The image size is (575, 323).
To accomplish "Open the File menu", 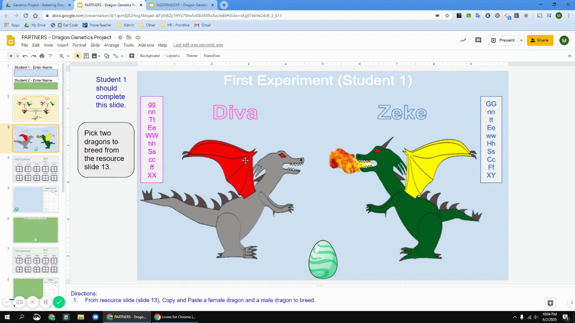I will pyautogui.click(x=25, y=45).
